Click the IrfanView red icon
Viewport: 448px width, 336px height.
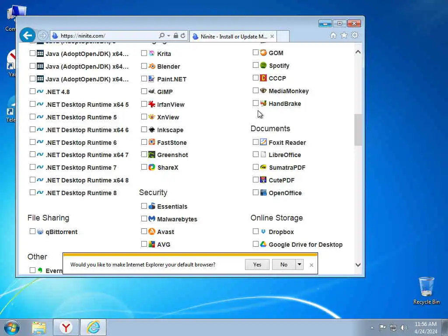(152, 104)
